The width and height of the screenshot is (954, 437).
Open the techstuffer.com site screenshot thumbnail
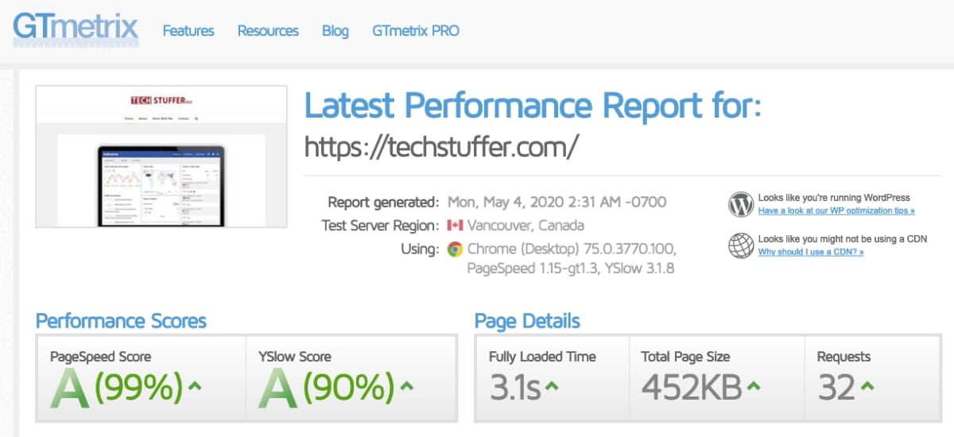(161, 157)
